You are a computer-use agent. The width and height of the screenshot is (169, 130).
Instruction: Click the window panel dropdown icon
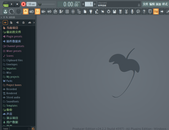coord(150,11)
